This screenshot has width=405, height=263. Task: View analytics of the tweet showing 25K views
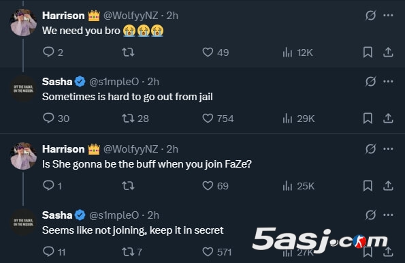point(299,186)
